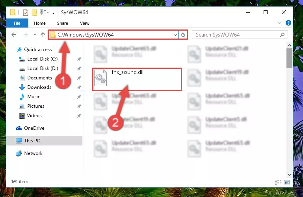Open the recent locations dropdown arrow

[35, 35]
